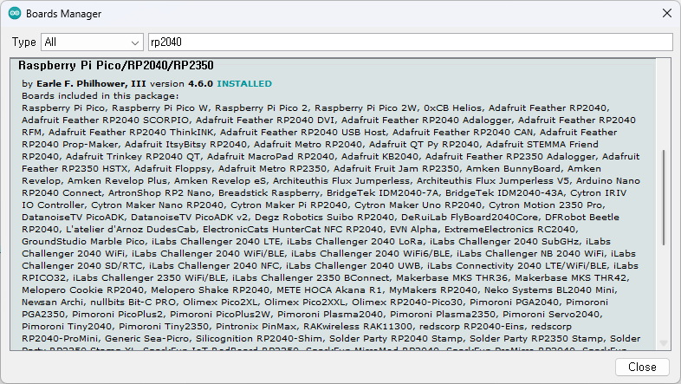Viewport: 681px width, 384px height.
Task: Click 'iLabs Challenger 2350 BConnect' in the list
Action: 310,277
